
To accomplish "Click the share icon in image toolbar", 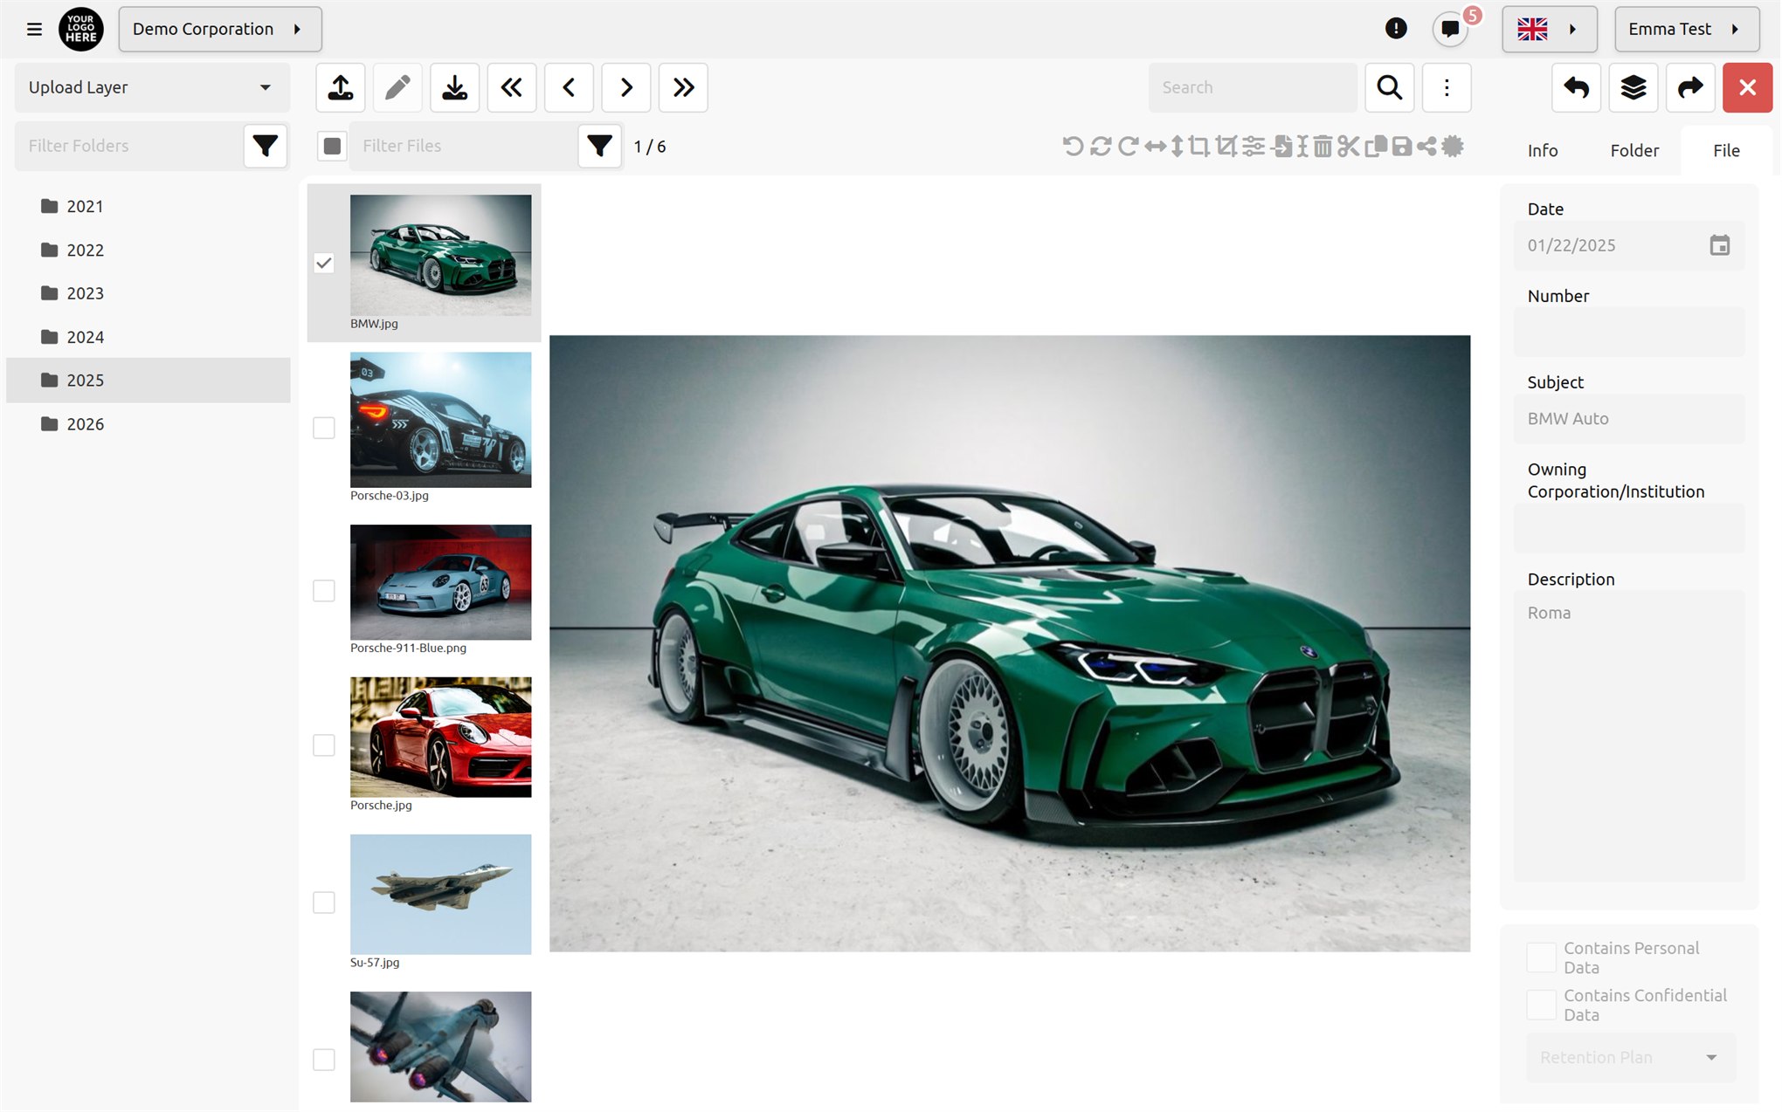I will 1426,146.
